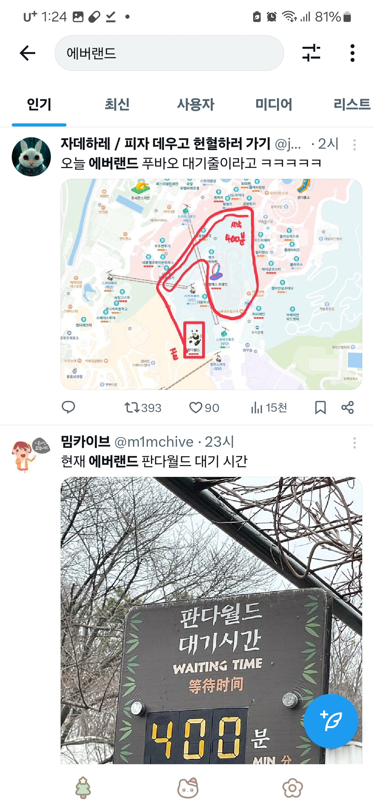The image size is (374, 811).
Task: Expand more options on 자데하레 tweet
Action: [355, 145]
